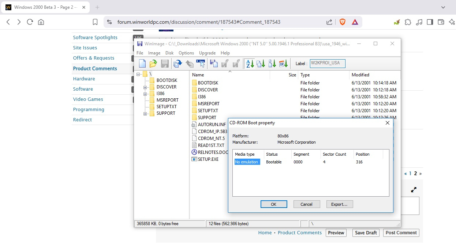Open the Extensions puzzle-piece icon
Viewport: 456px width, 250px height.
(x=408, y=22)
